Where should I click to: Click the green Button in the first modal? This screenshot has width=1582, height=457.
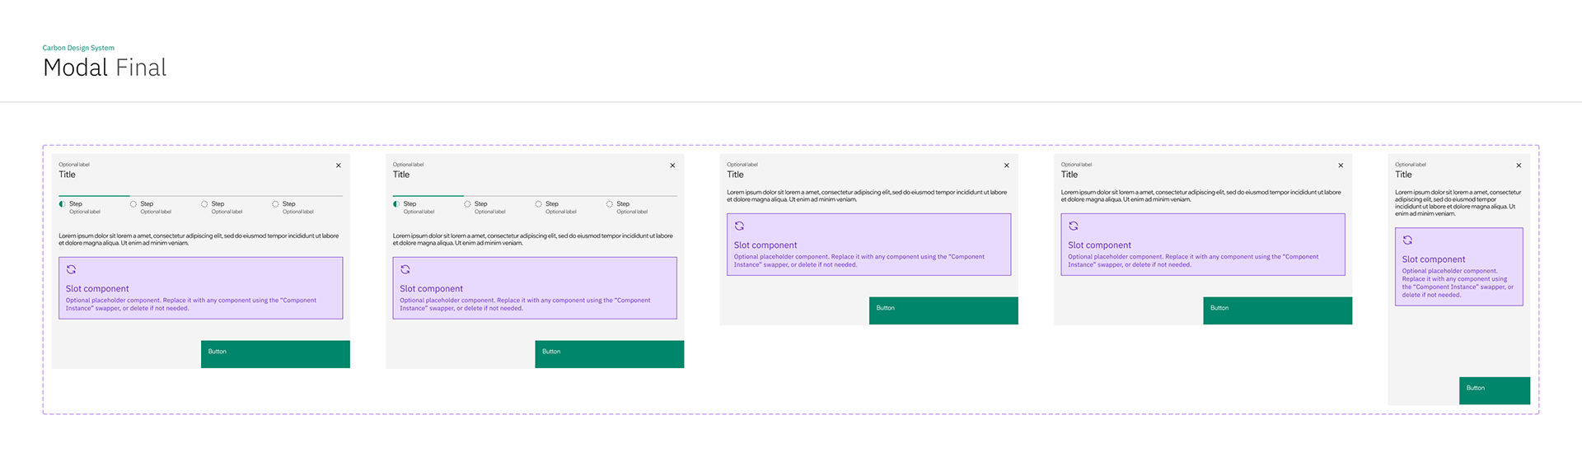275,354
